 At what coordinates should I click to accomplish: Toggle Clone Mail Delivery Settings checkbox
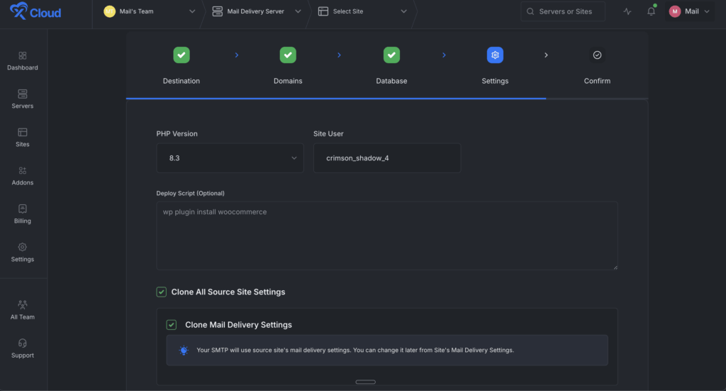point(172,325)
